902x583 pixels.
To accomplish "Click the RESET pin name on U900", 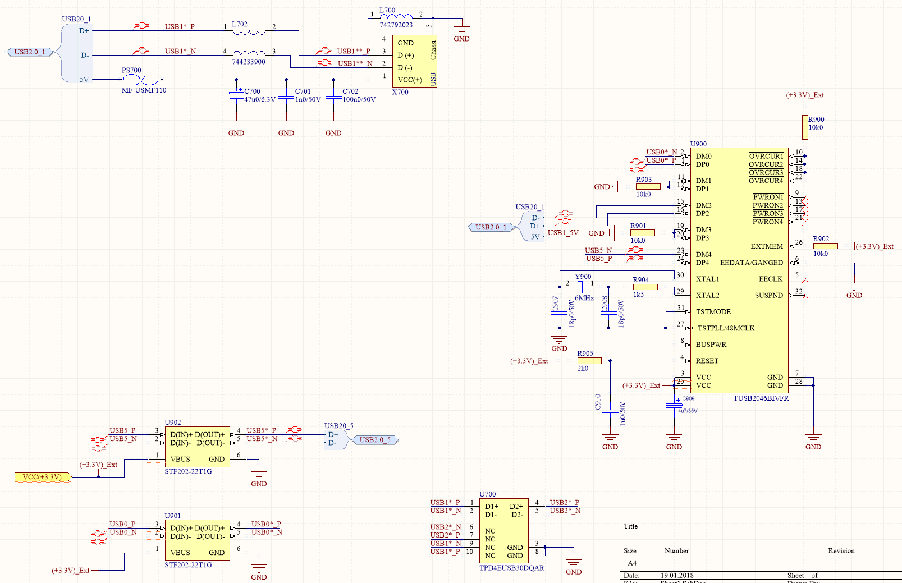I will point(707,361).
